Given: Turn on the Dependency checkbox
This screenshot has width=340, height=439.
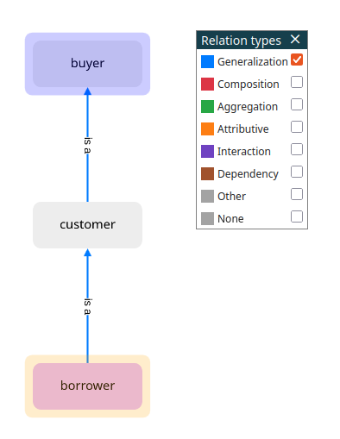Looking at the screenshot, I should [297, 172].
